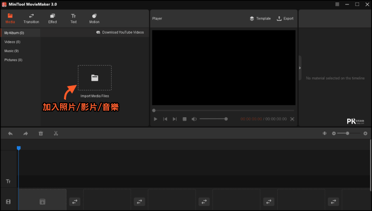This screenshot has height=211, width=372.
Task: Collapse the properties side panel arrow
Action: (300, 68)
